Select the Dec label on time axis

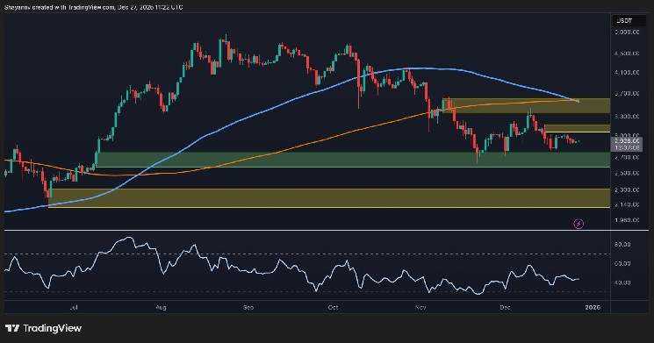505,308
